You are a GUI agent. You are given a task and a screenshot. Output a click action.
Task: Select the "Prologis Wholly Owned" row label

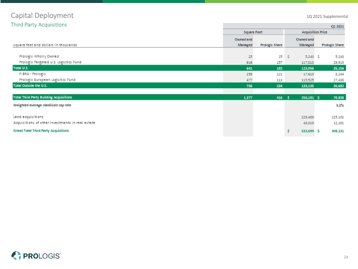39,56
